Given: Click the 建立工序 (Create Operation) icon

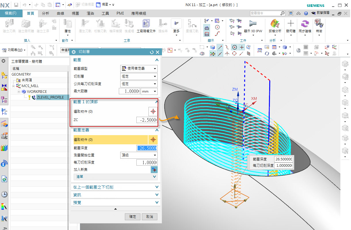Looking at the screenshot, I should [x=43, y=24].
